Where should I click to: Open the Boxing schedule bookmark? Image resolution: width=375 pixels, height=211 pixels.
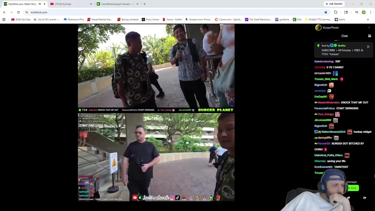pos(128,20)
